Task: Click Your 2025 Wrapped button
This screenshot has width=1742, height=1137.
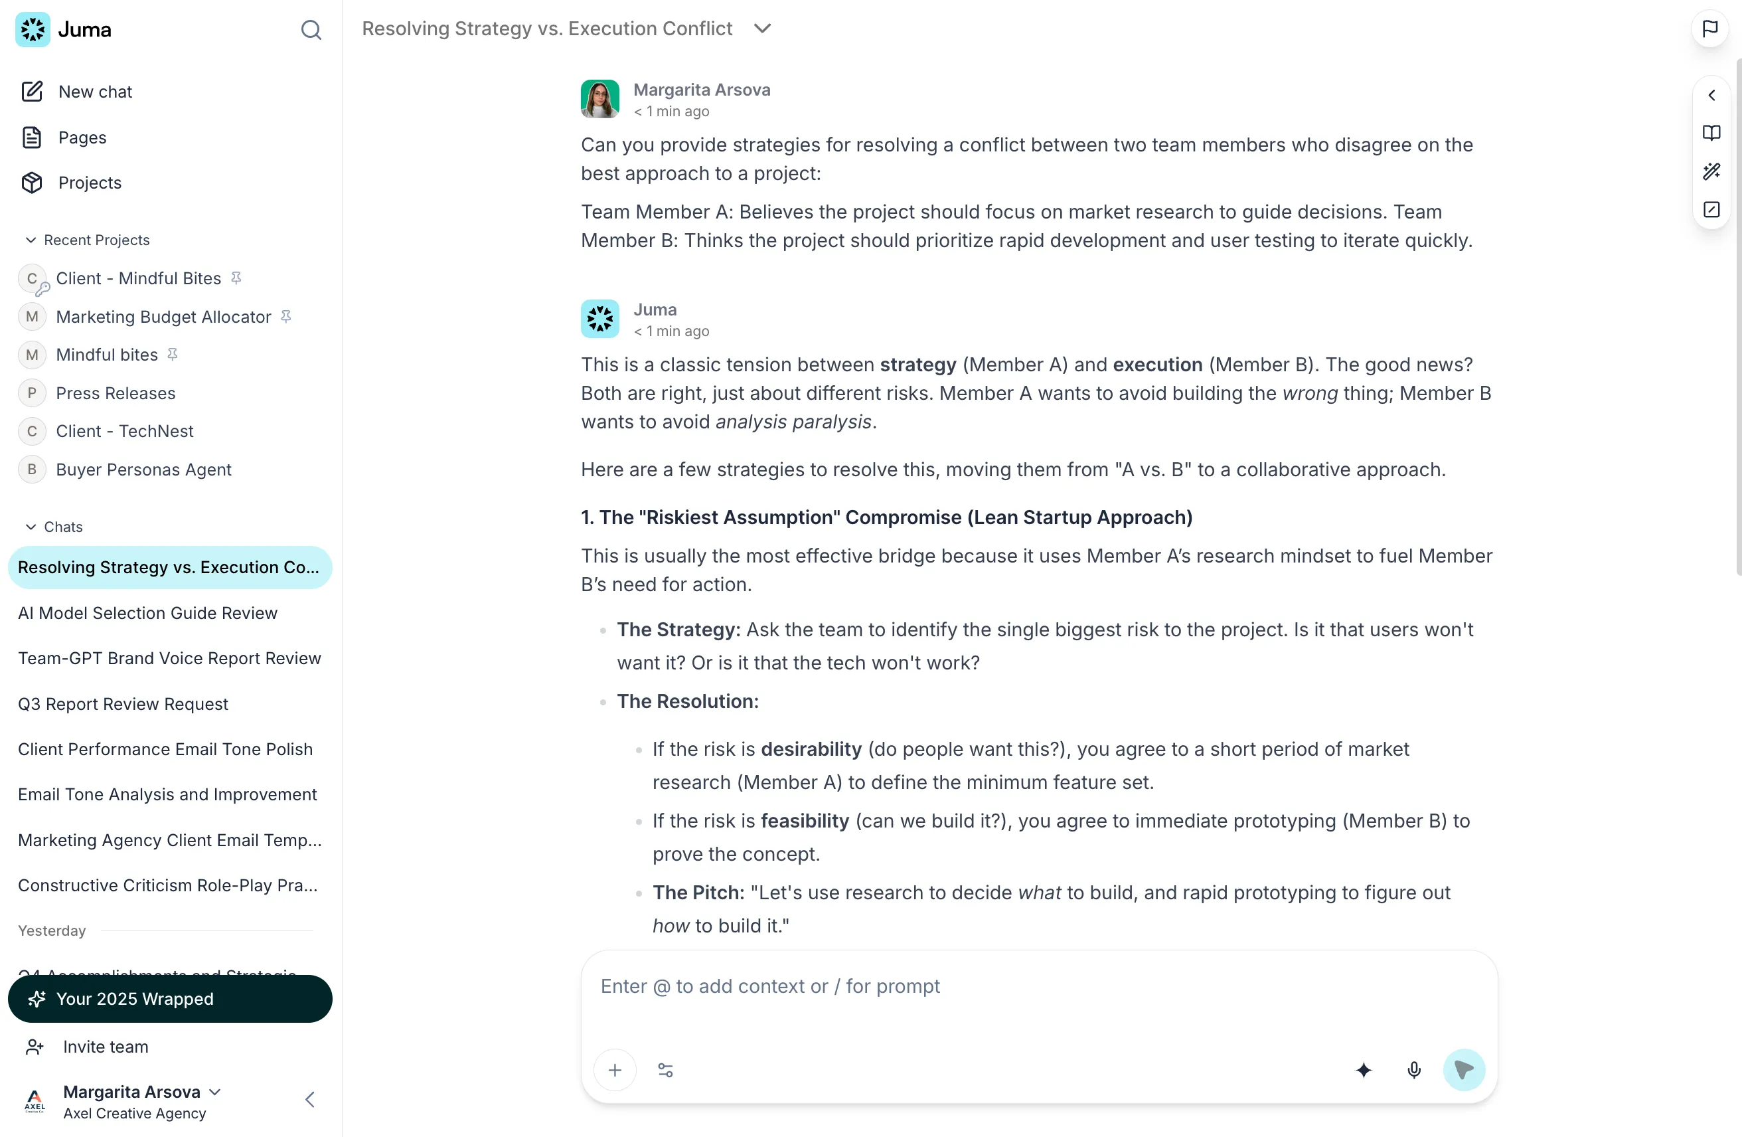Action: pos(170,999)
